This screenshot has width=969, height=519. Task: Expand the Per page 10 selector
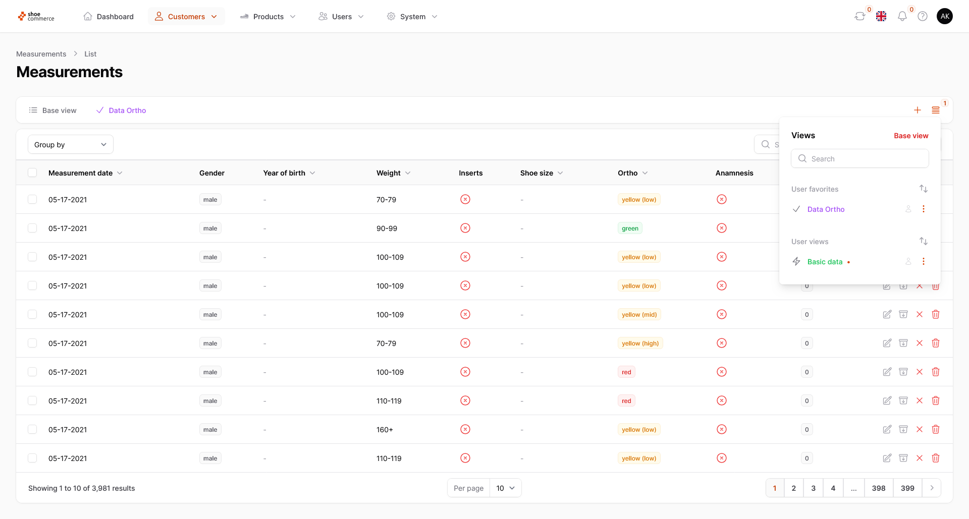tap(505, 488)
